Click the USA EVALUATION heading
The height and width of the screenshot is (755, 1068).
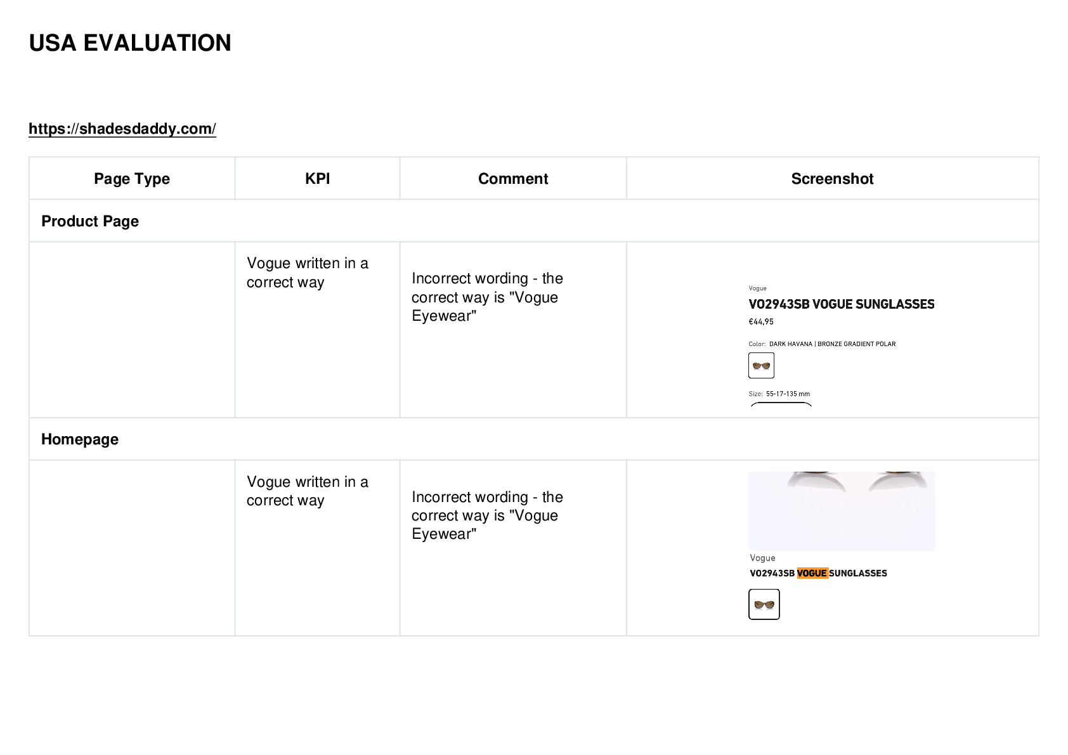tap(130, 43)
